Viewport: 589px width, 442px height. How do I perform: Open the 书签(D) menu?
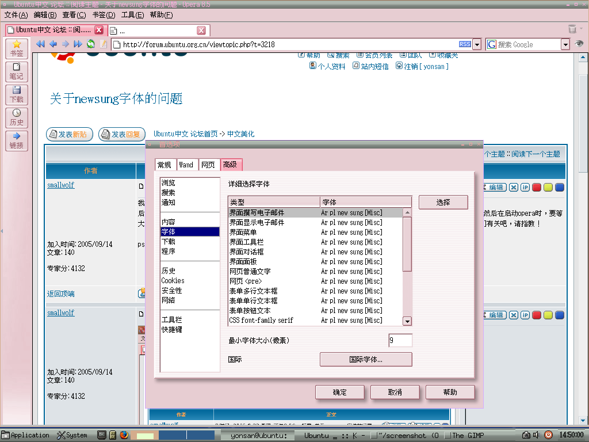104,15
